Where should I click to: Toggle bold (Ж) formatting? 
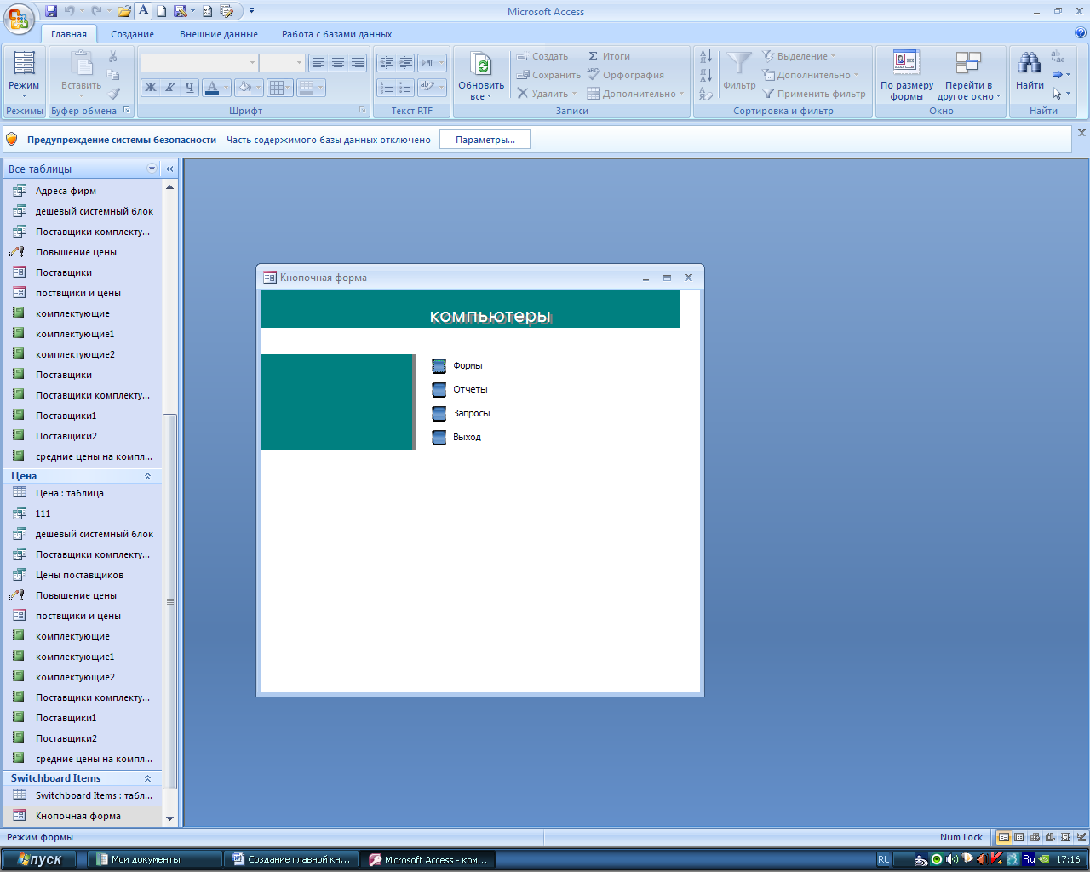click(151, 87)
